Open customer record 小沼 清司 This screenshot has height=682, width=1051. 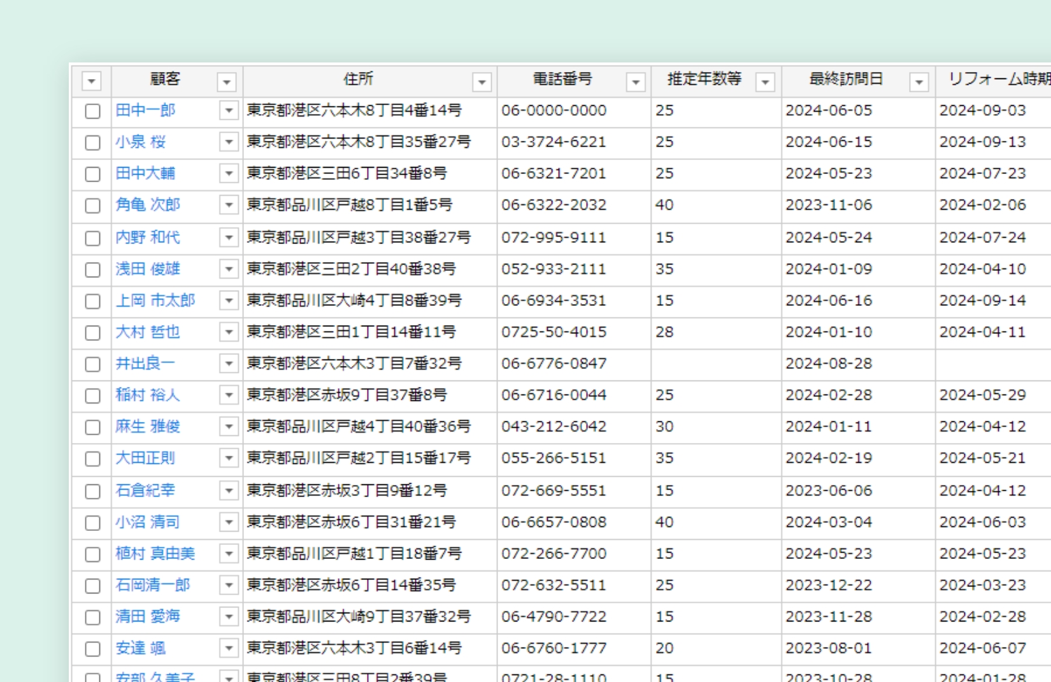(148, 521)
